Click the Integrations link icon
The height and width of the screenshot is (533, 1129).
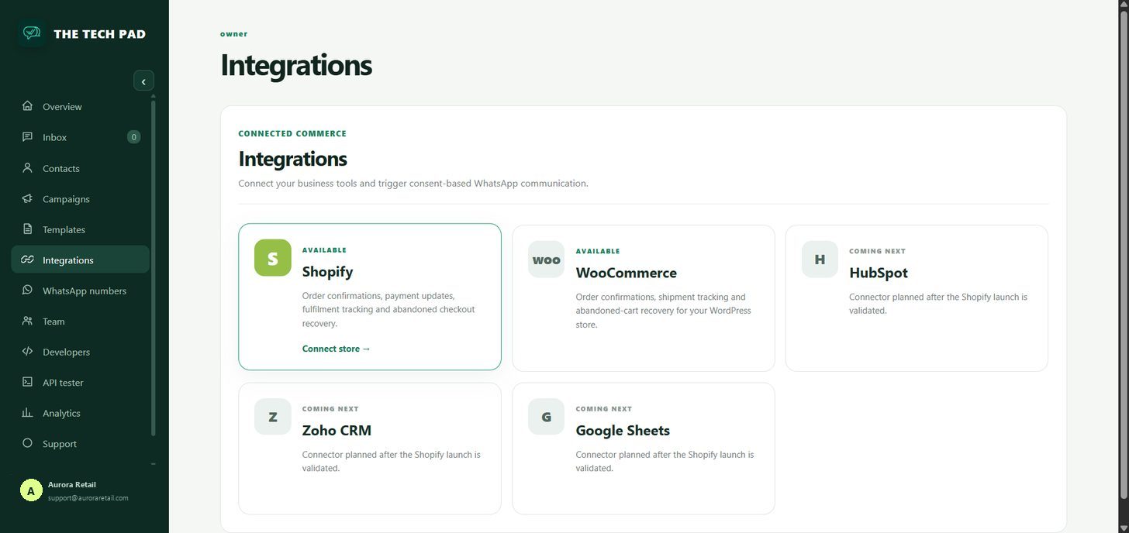click(x=28, y=260)
